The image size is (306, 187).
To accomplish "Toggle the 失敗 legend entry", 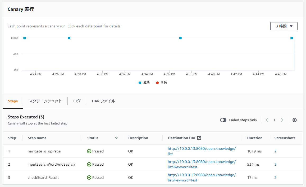I will point(162,83).
